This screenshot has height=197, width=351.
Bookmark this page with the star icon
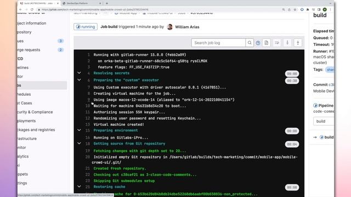click(x=295, y=10)
